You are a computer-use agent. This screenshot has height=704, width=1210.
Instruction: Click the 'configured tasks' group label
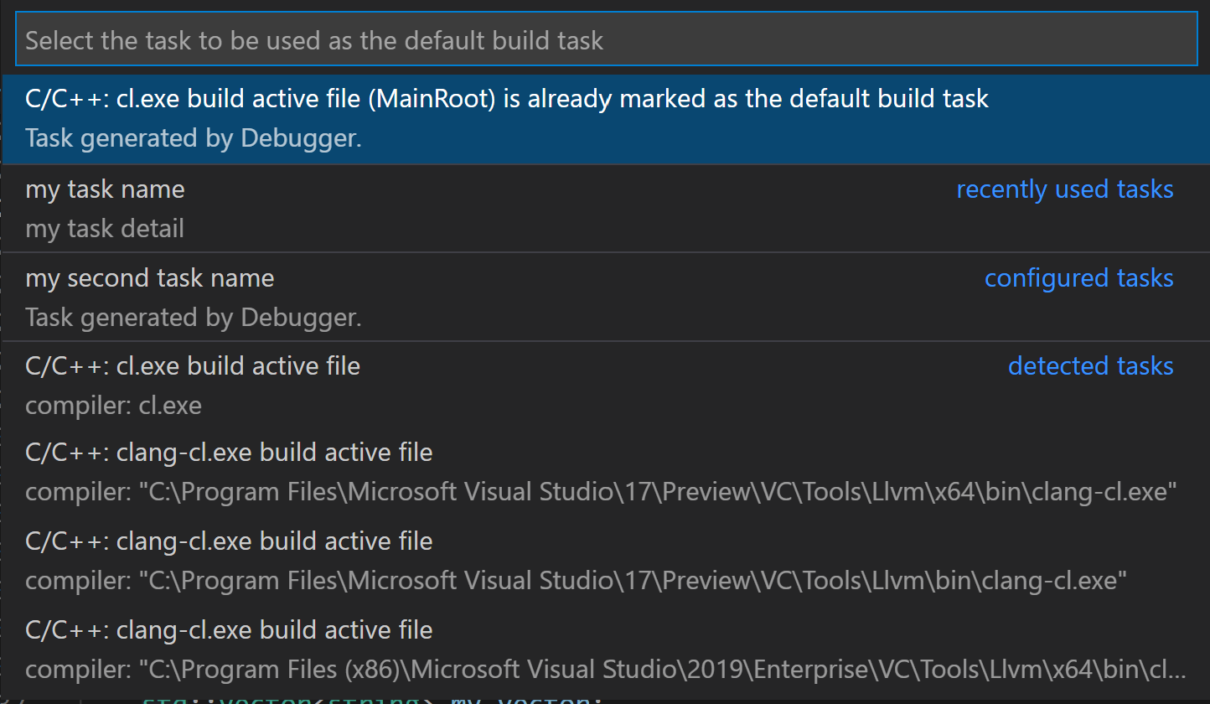1078,277
